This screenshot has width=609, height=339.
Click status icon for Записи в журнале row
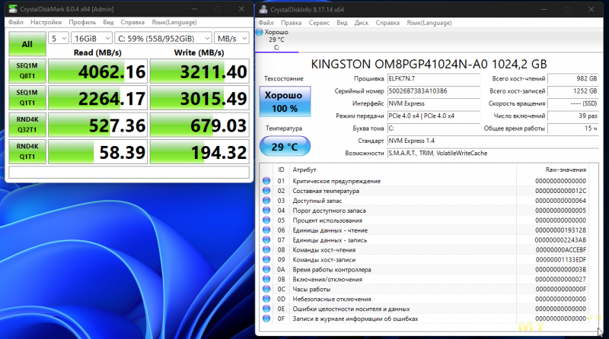coord(266,318)
